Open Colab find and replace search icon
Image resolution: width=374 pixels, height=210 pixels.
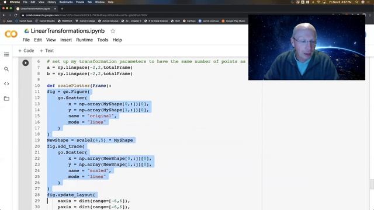tap(6, 69)
